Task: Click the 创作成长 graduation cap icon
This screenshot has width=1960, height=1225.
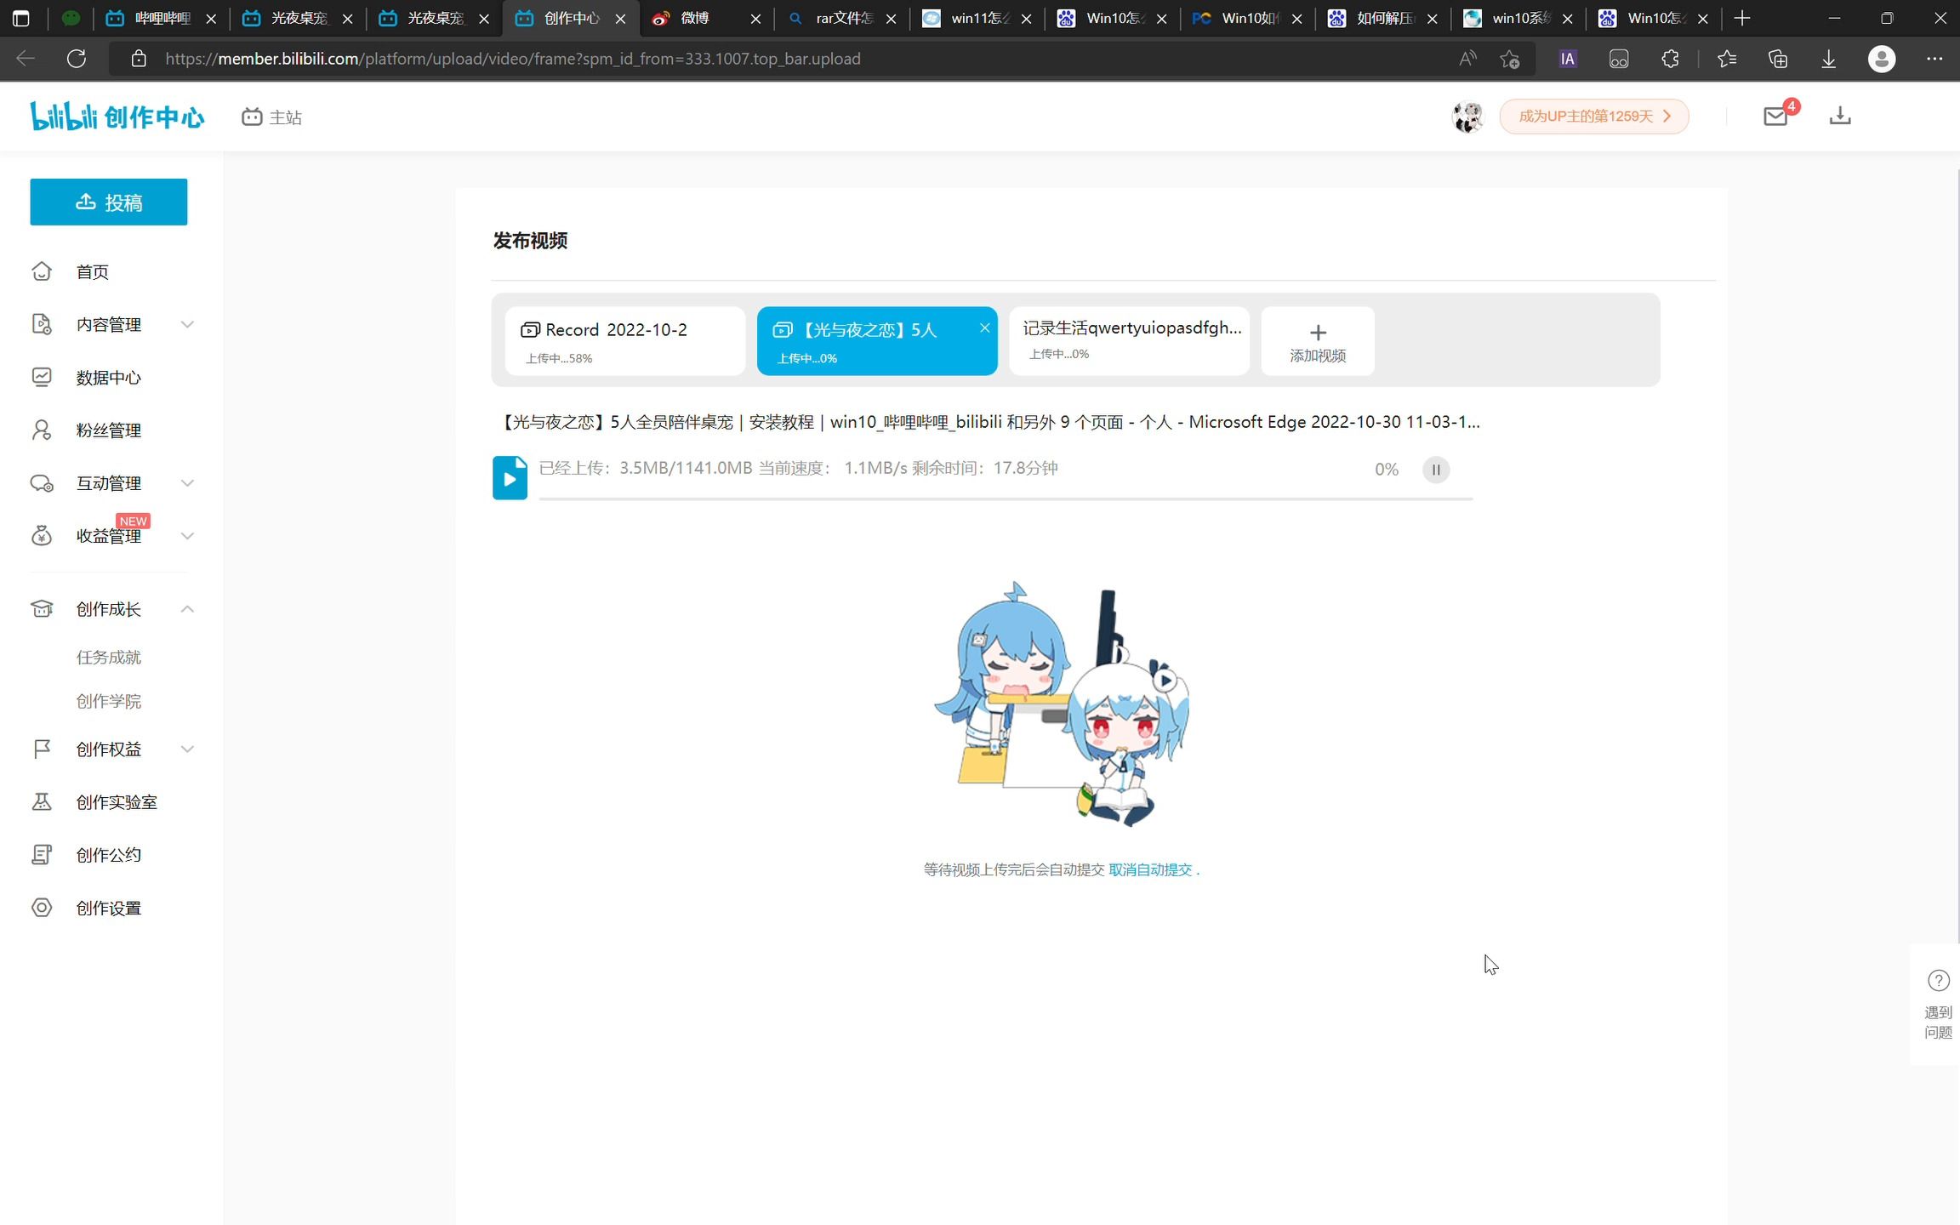Action: (x=42, y=608)
